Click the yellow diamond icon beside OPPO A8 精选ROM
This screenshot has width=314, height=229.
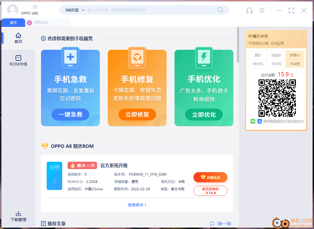click(45, 146)
